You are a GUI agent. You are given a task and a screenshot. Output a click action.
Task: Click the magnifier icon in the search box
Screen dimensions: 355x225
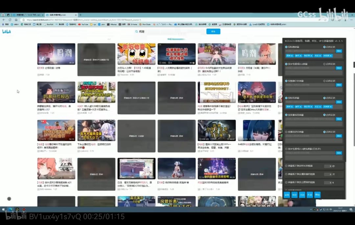(136, 31)
